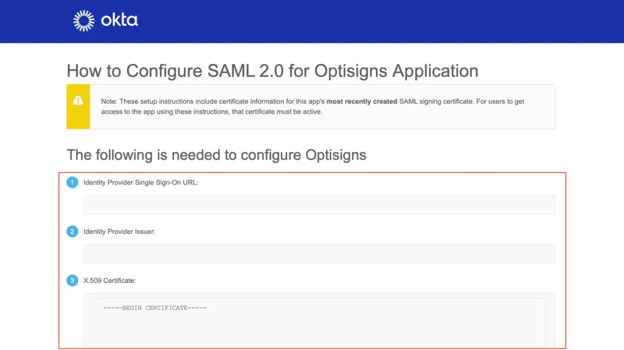Click the okta wordmark in header
The width and height of the screenshot is (624, 350).
(119, 20)
